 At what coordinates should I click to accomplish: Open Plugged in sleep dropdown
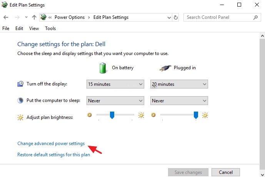pyautogui.click(x=179, y=100)
